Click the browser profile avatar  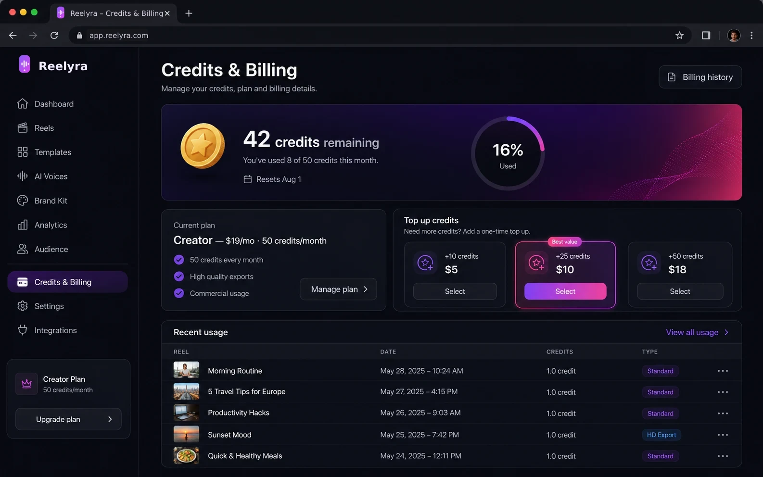pyautogui.click(x=734, y=35)
